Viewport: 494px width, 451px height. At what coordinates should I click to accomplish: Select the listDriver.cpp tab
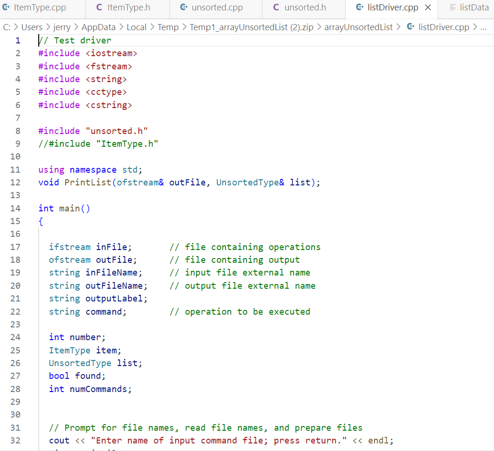click(392, 8)
